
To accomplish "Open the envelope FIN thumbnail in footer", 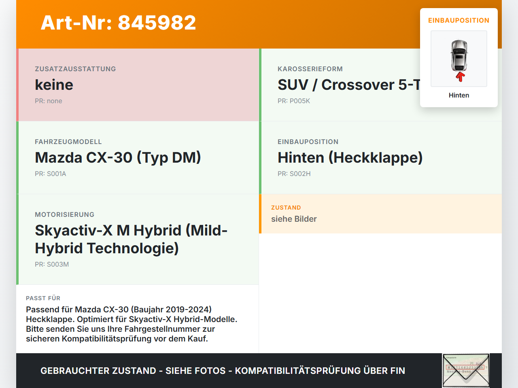I will click(x=466, y=371).
